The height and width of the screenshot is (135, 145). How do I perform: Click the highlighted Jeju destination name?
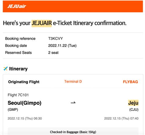(x=133, y=103)
